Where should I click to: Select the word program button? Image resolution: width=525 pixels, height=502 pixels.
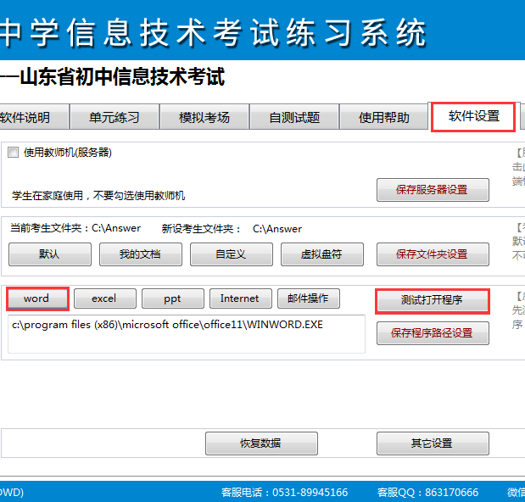click(x=36, y=298)
